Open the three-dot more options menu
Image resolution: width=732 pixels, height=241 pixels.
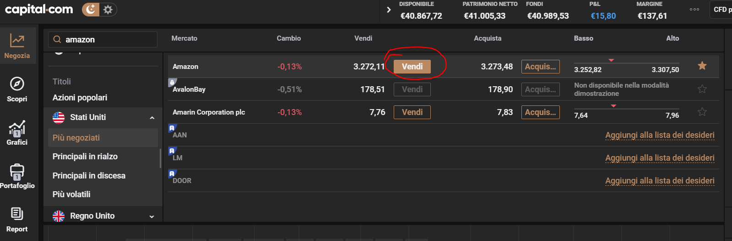[694, 10]
